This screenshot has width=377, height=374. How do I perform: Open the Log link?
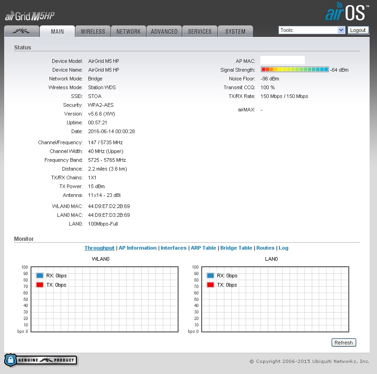284,248
